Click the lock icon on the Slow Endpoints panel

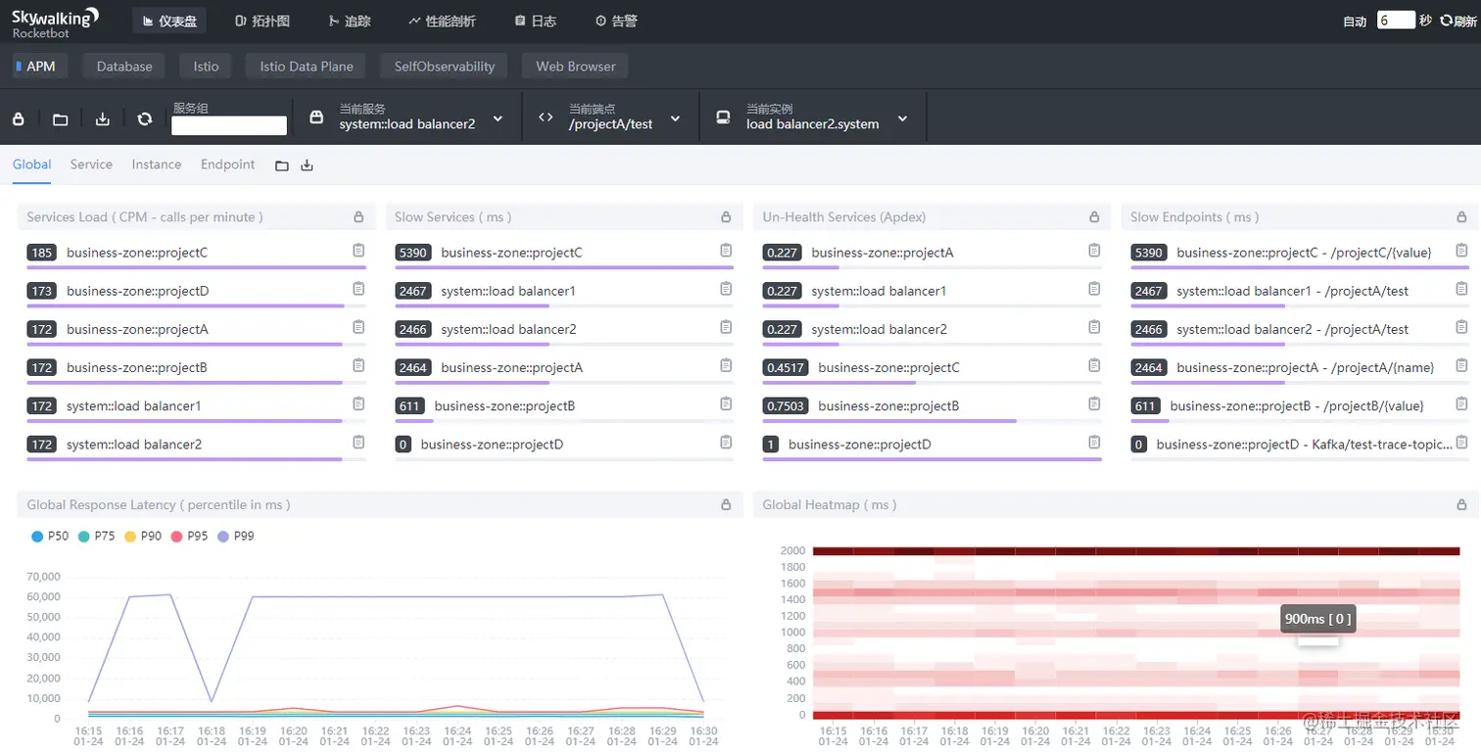pyautogui.click(x=1462, y=217)
